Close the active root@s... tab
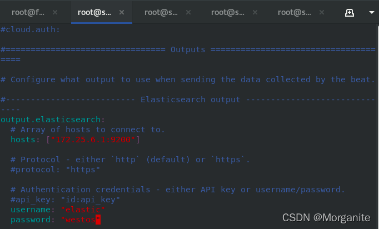Screen dimensions: 379x229 point(122,12)
